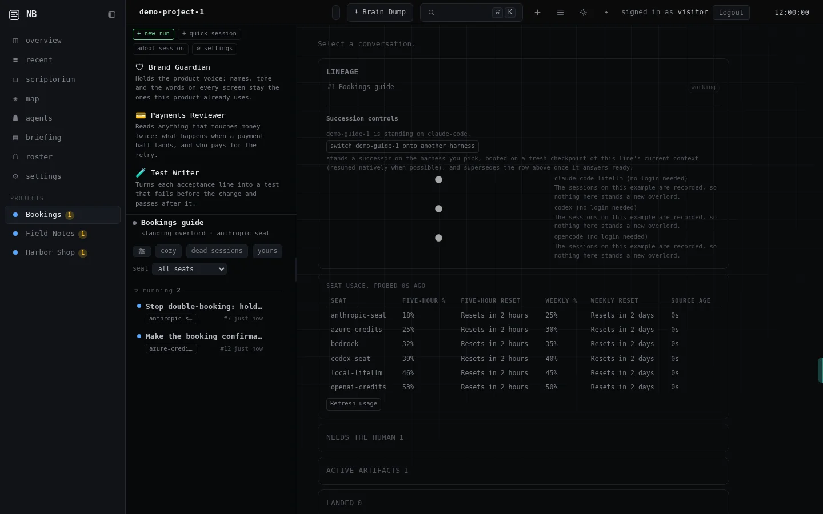Image resolution: width=823 pixels, height=514 pixels.
Task: Click Refresh usage
Action: click(x=354, y=404)
